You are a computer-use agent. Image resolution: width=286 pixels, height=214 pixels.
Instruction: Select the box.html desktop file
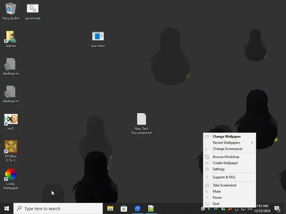point(98,39)
